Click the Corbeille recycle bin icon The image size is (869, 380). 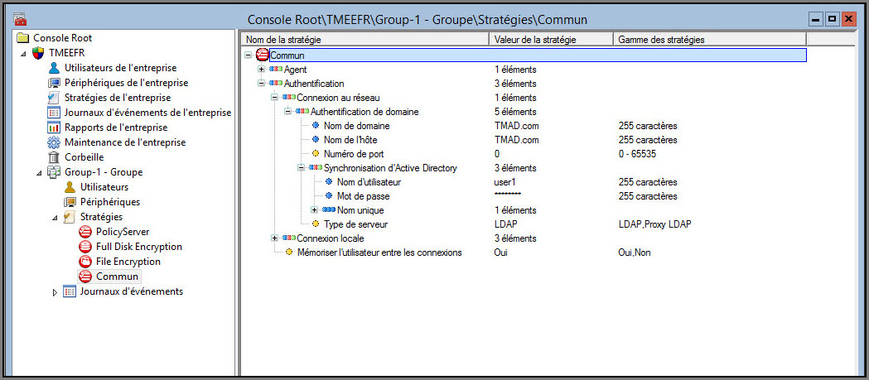click(54, 157)
